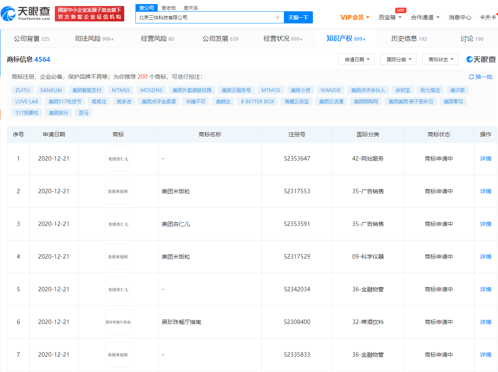Select the 美团智能支付 trademark tag
498x372 pixels.
(87, 90)
